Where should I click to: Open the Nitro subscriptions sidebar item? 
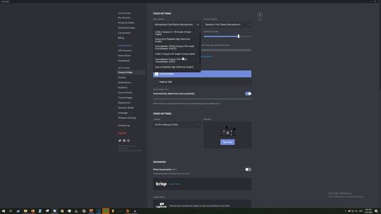point(124,46)
